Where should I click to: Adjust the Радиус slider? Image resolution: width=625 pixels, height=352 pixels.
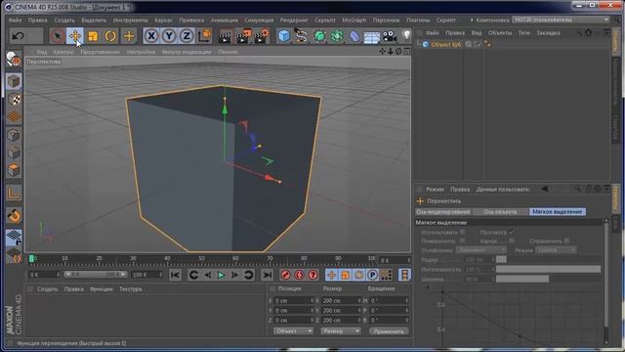pyautogui.click(x=549, y=259)
